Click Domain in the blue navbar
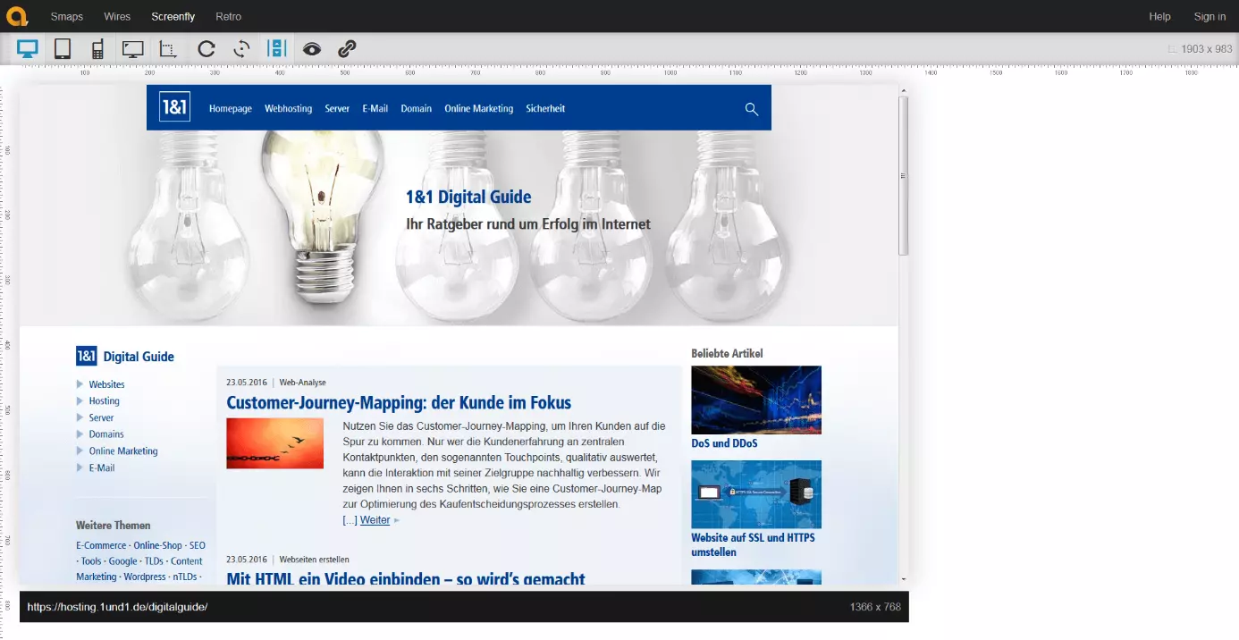Viewport: 1239px width, 640px height. pos(416,108)
